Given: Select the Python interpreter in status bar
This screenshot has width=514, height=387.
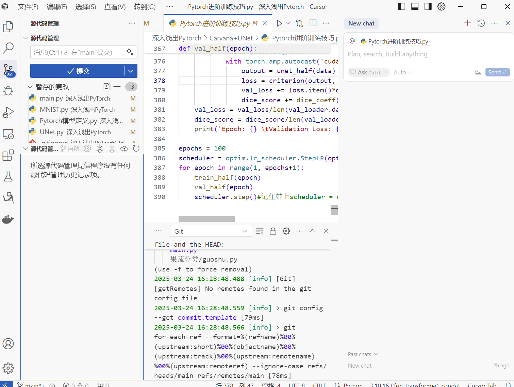Looking at the screenshot, I should click(x=415, y=385).
